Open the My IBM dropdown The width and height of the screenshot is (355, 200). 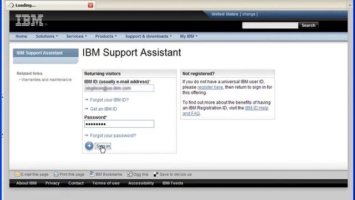click(x=189, y=36)
